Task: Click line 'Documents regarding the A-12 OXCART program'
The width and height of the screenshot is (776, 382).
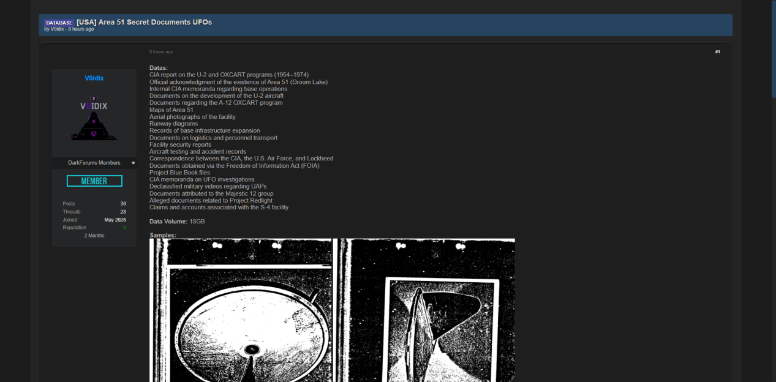Action: (x=216, y=103)
